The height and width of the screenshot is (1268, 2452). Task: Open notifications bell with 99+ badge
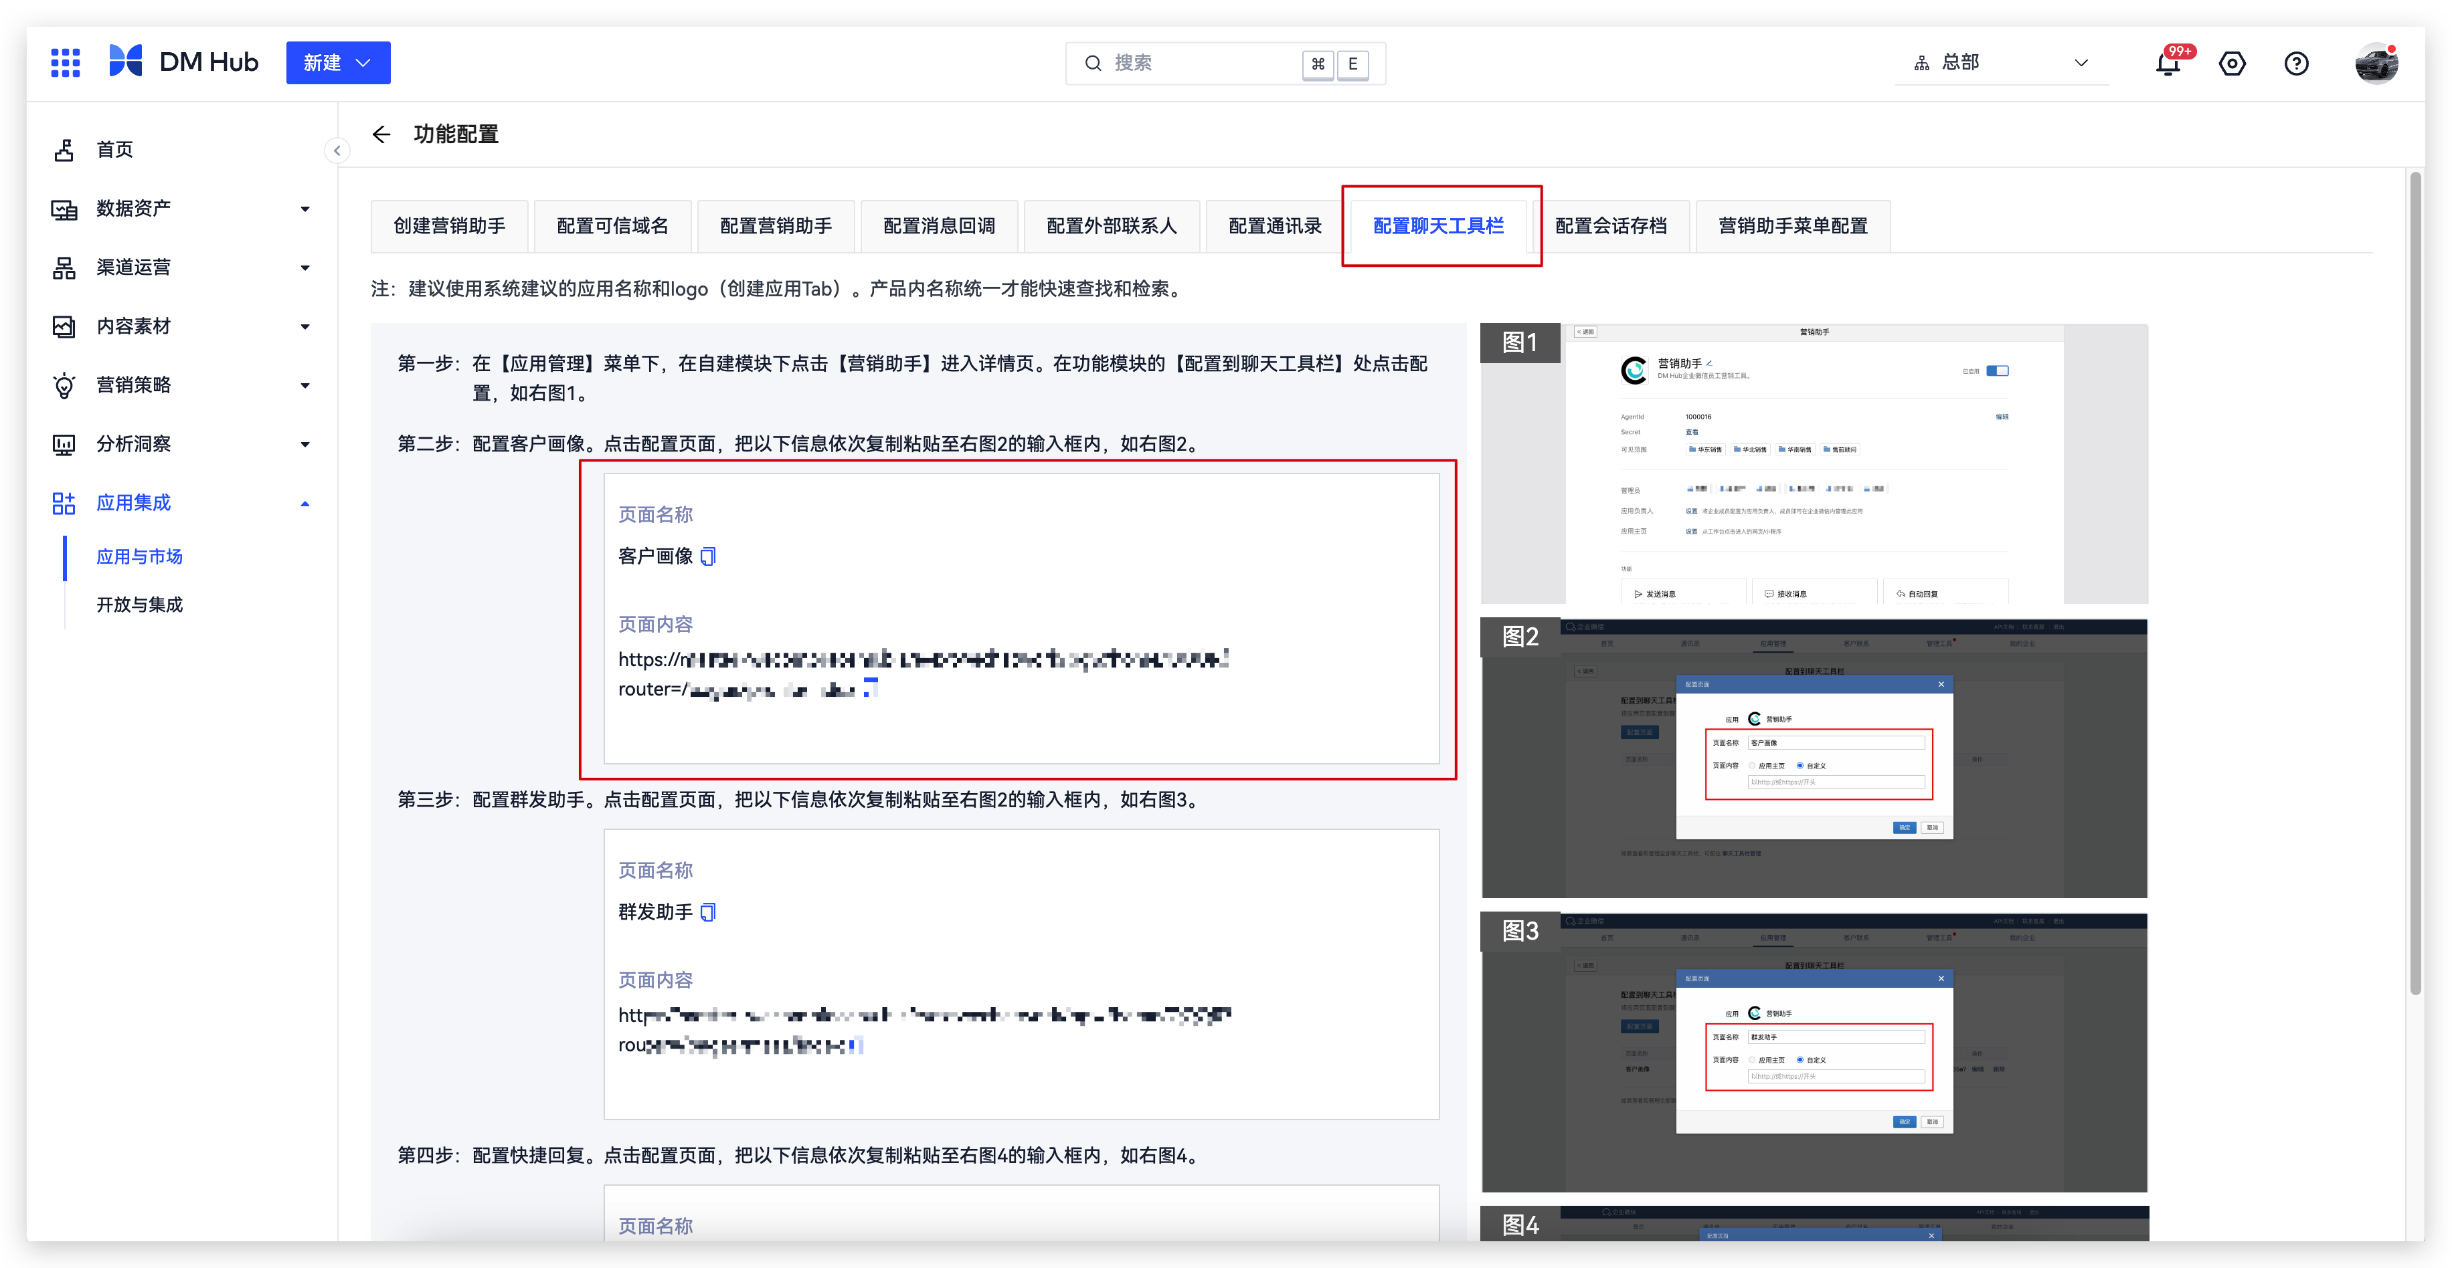[2170, 63]
